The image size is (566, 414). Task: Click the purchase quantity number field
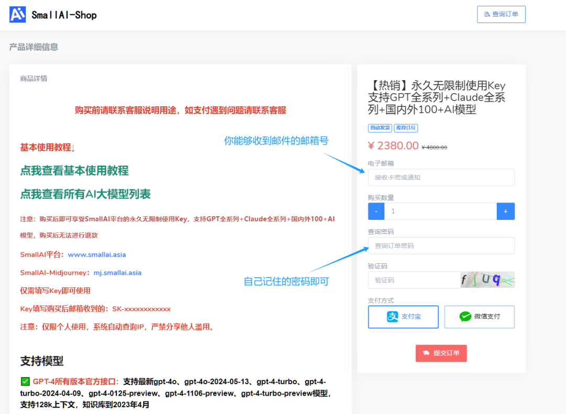pos(440,211)
